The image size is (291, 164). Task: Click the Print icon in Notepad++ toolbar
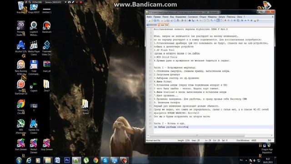pos(168,20)
